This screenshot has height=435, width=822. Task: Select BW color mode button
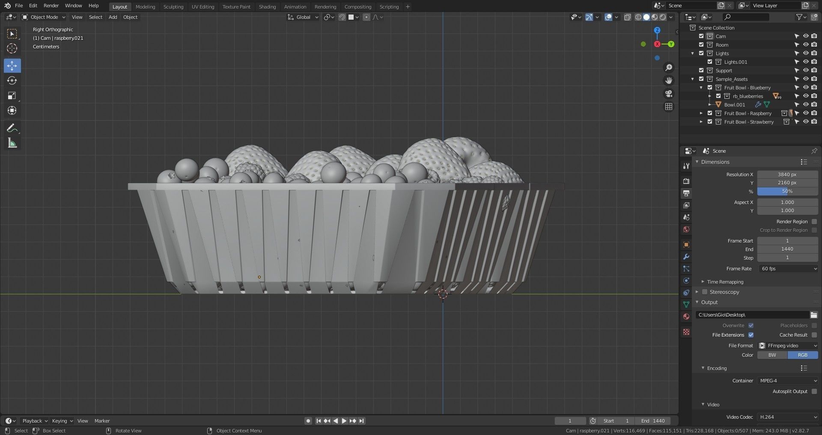[x=772, y=355]
